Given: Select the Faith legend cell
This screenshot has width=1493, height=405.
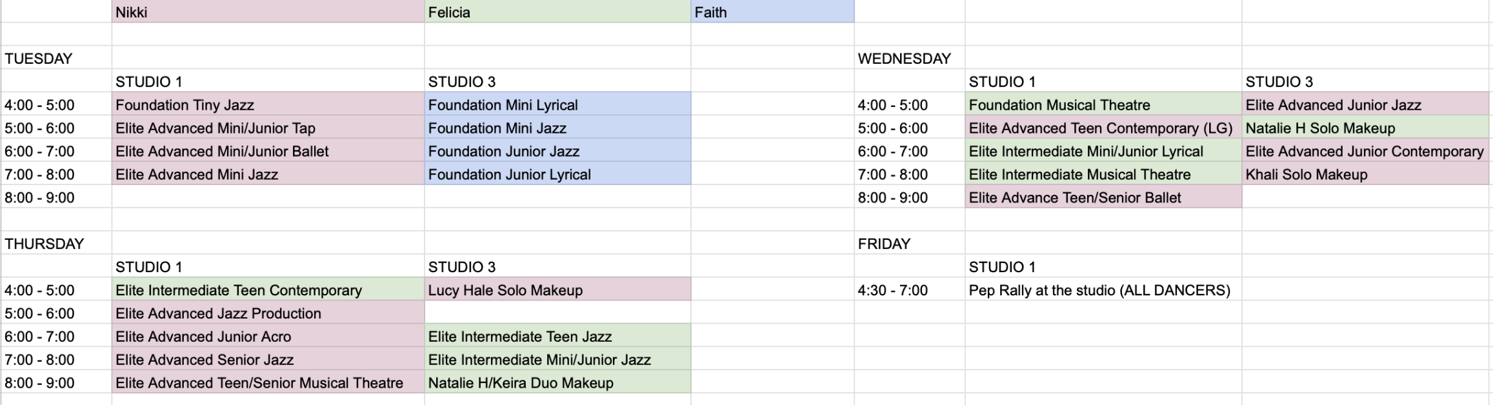Looking at the screenshot, I should 772,12.
